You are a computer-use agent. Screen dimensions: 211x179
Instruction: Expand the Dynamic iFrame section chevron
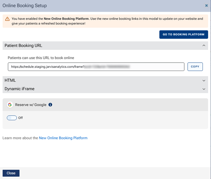[x=203, y=89]
